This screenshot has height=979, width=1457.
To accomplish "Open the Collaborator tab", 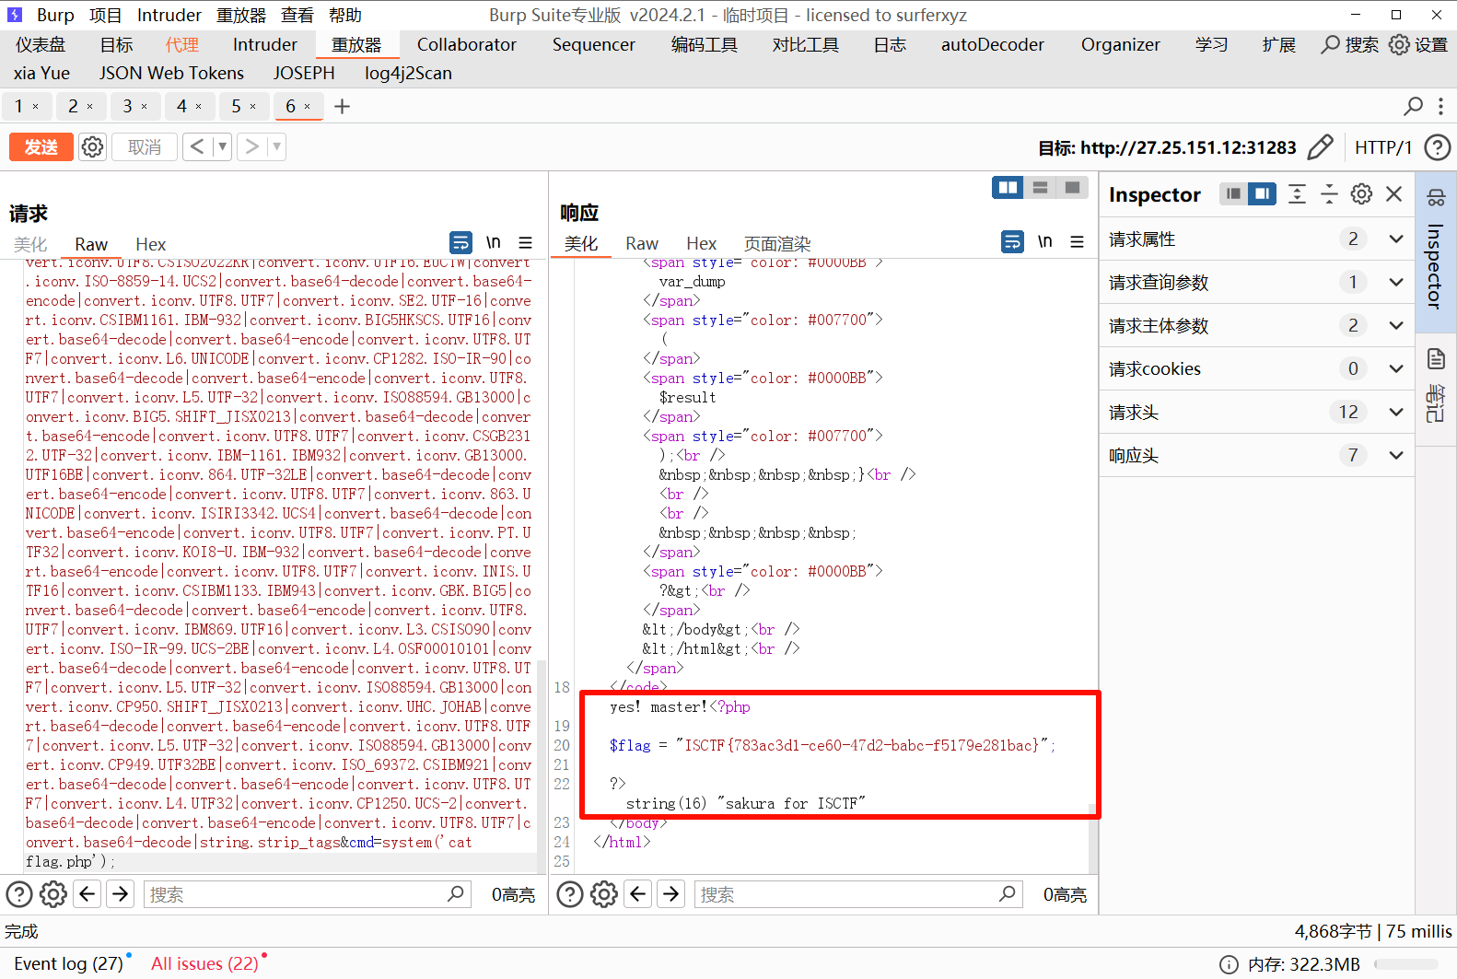I will pyautogui.click(x=467, y=44).
